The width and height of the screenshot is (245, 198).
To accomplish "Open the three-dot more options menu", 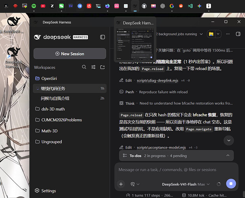I will [228, 34].
